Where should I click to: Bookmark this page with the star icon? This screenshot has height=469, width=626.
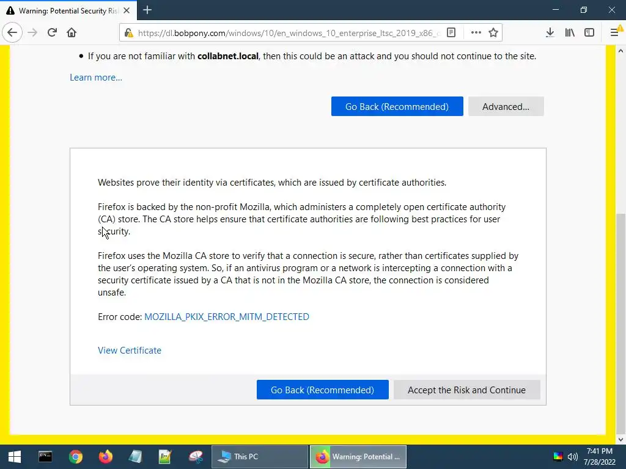[493, 33]
